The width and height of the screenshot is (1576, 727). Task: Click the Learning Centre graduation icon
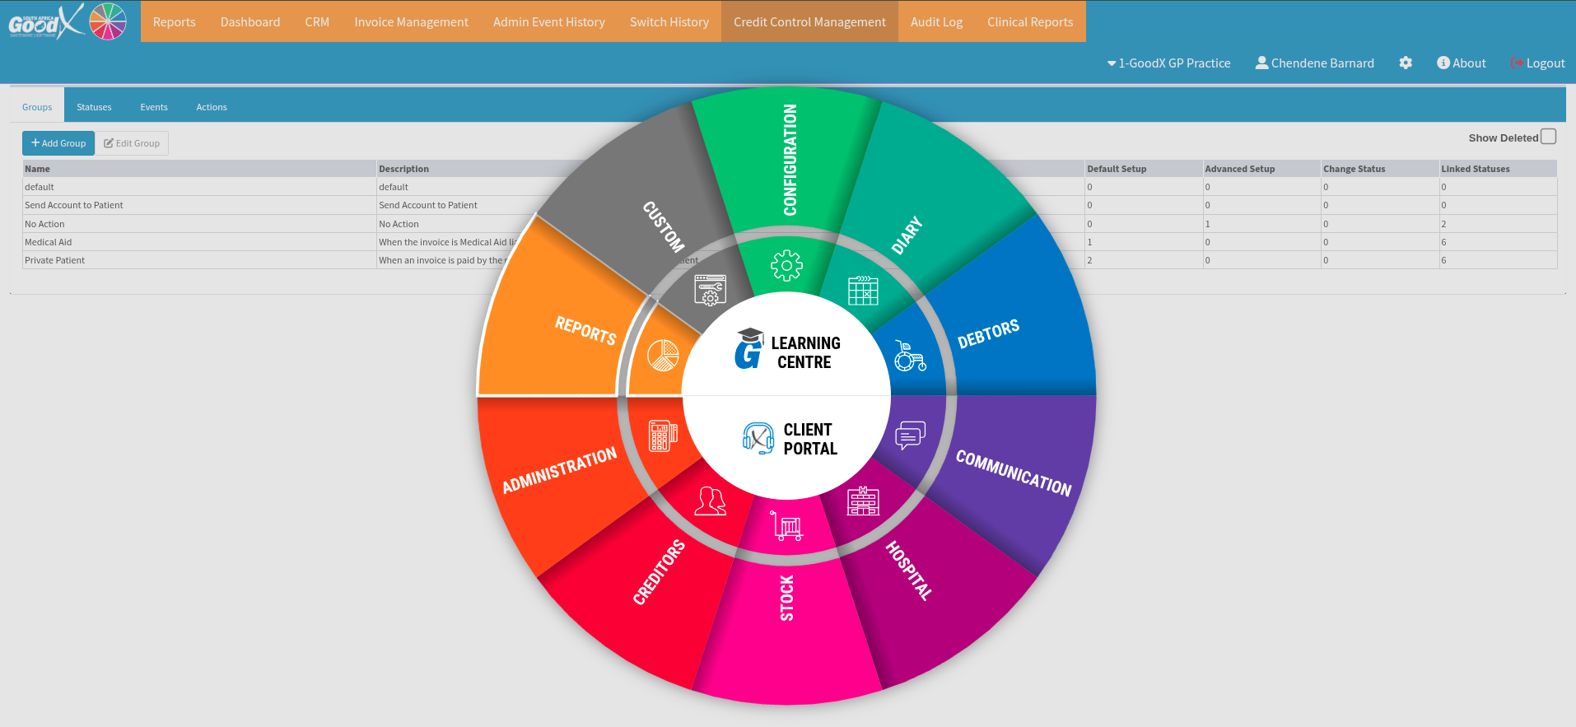pyautogui.click(x=749, y=348)
